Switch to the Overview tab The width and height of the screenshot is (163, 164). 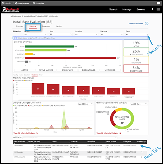point(20,26)
